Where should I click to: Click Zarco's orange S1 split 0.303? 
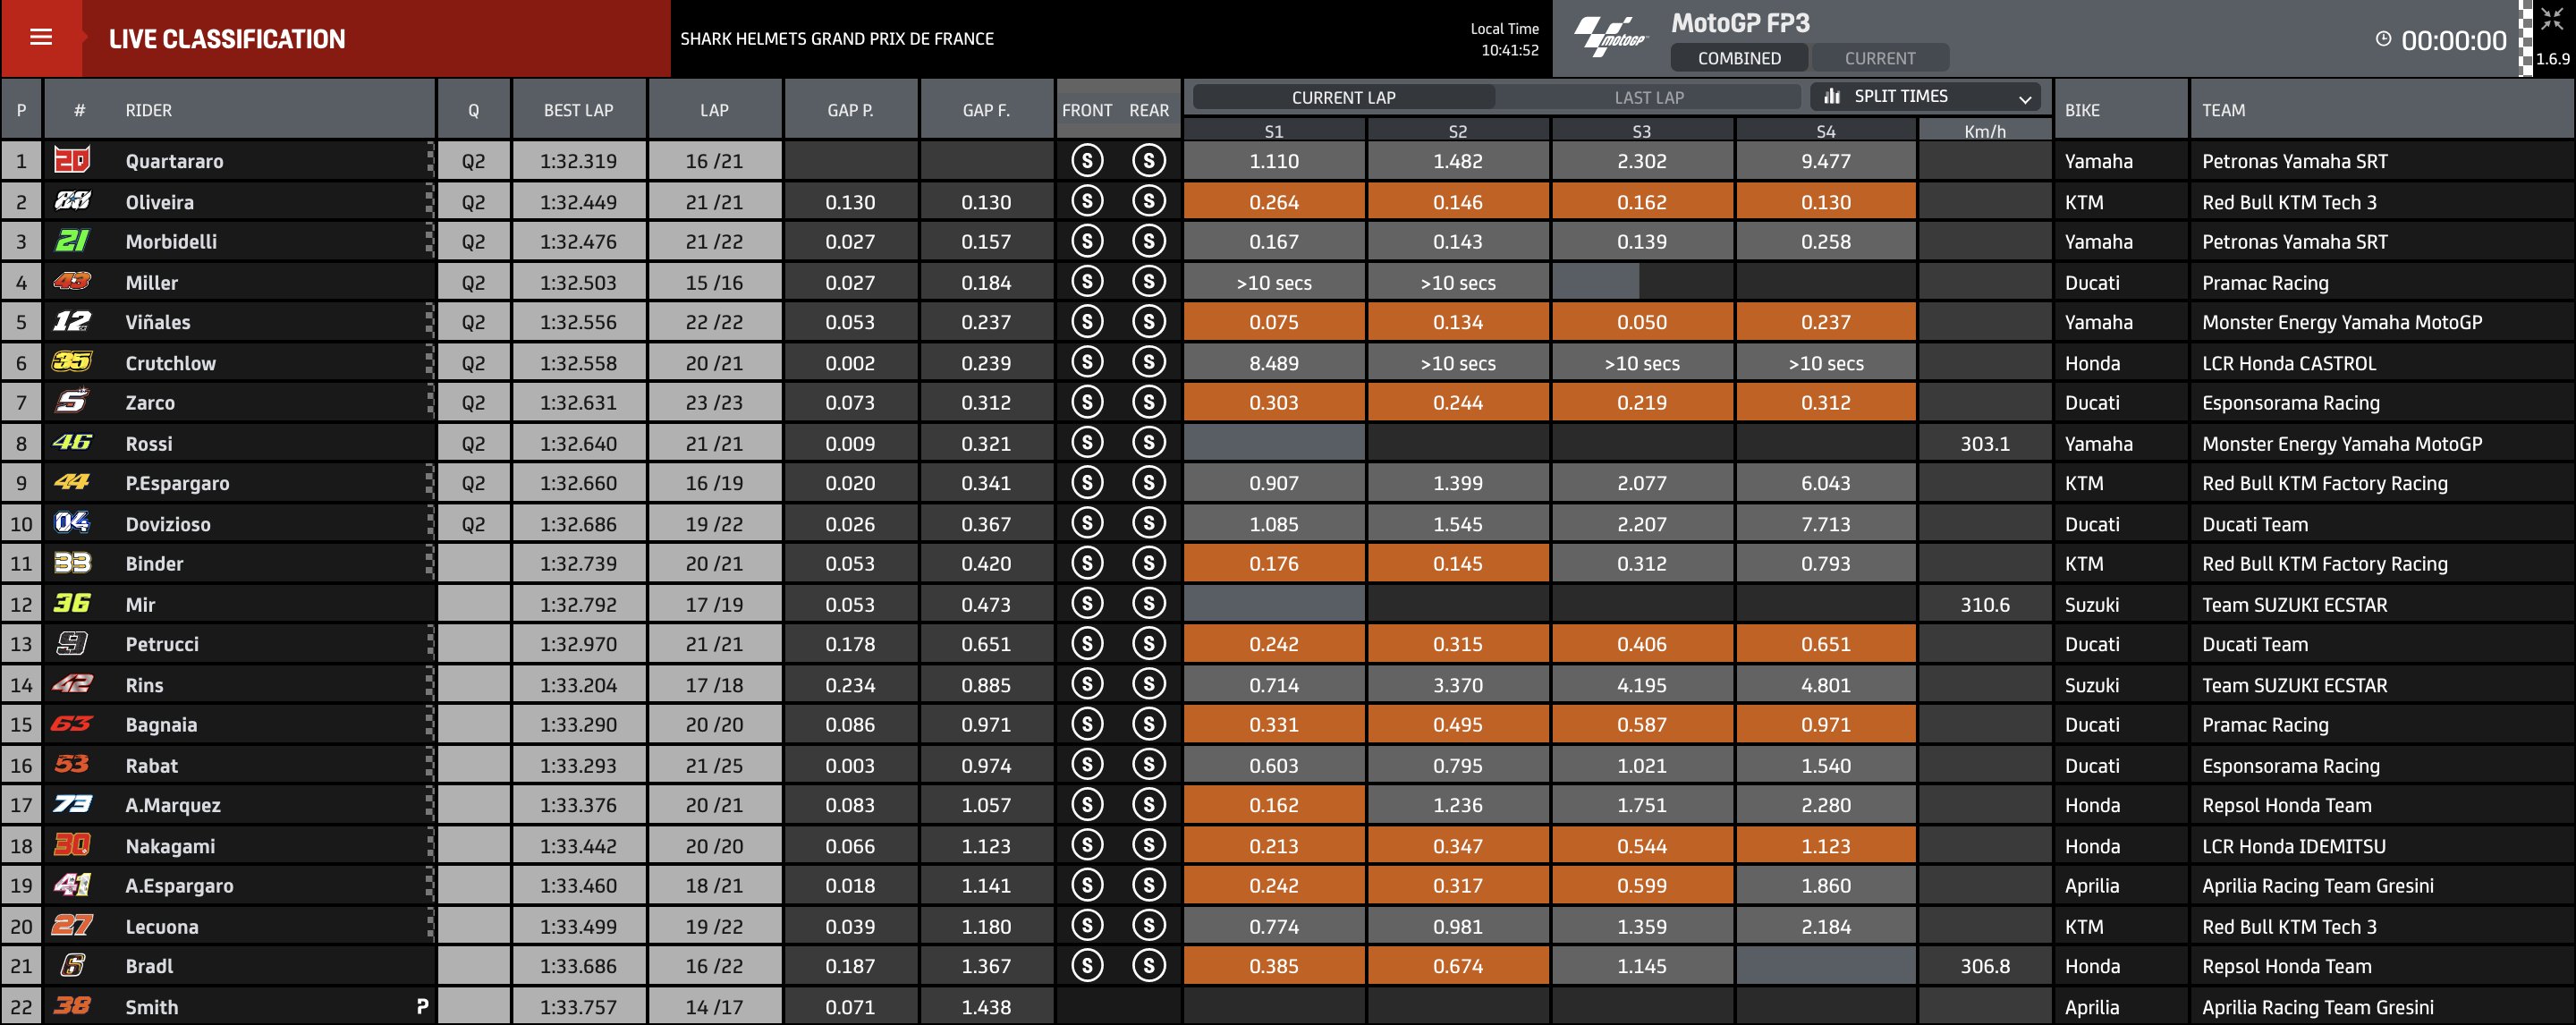coord(1273,402)
